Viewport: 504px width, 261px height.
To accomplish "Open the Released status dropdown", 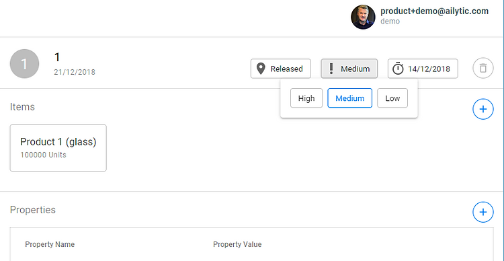I will pyautogui.click(x=281, y=69).
